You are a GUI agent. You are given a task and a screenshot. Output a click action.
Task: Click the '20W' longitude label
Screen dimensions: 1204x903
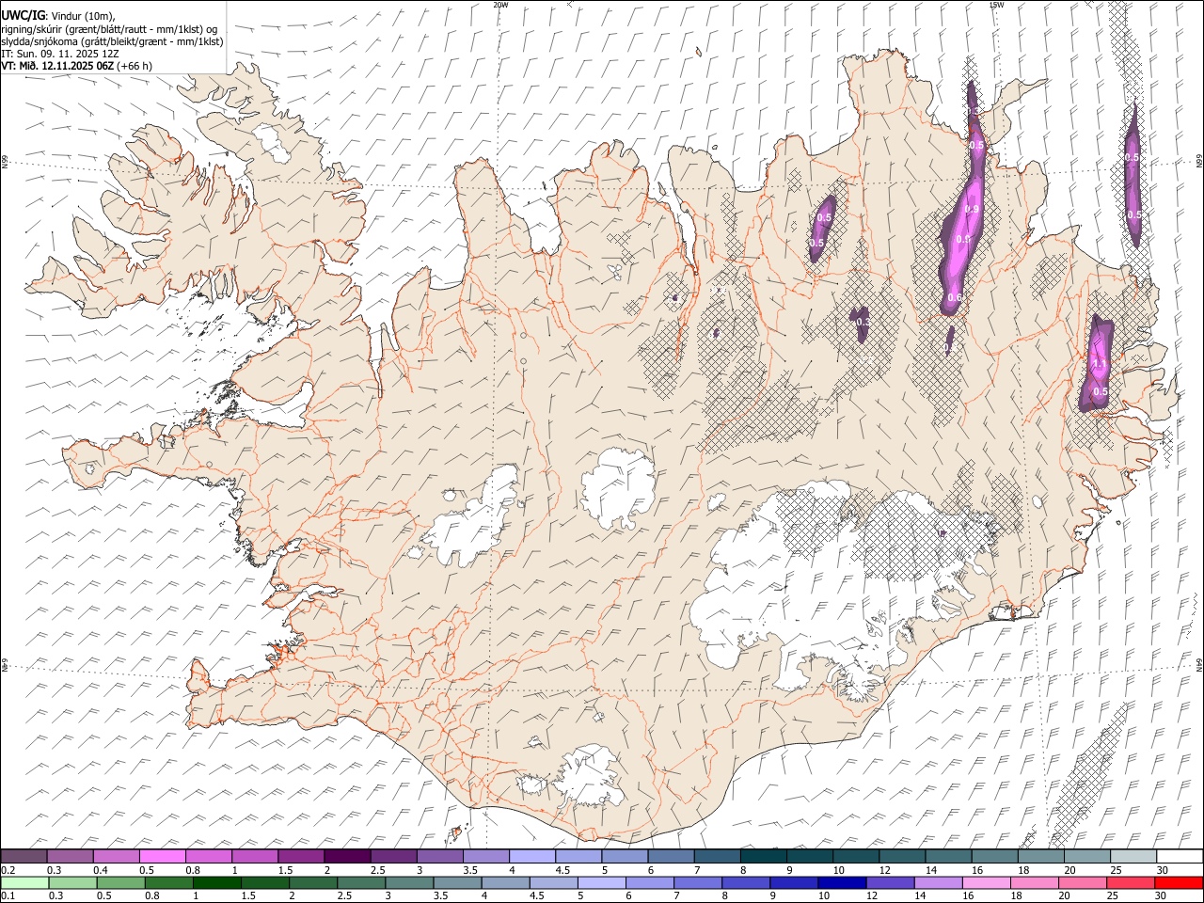[x=500, y=4]
